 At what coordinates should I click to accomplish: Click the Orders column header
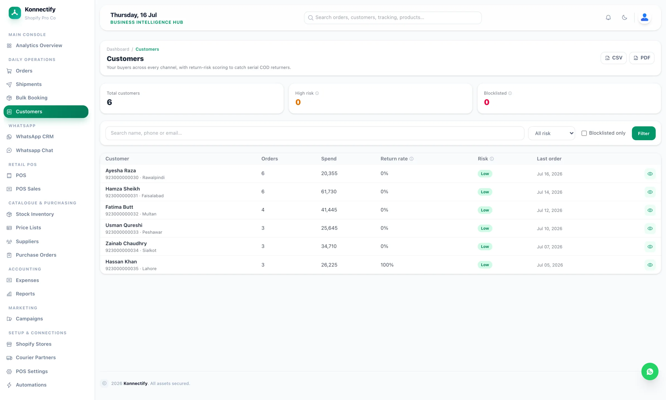point(269,159)
